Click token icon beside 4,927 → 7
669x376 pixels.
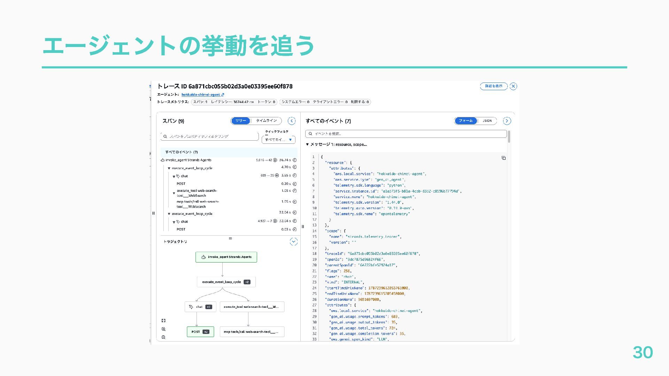(275, 221)
